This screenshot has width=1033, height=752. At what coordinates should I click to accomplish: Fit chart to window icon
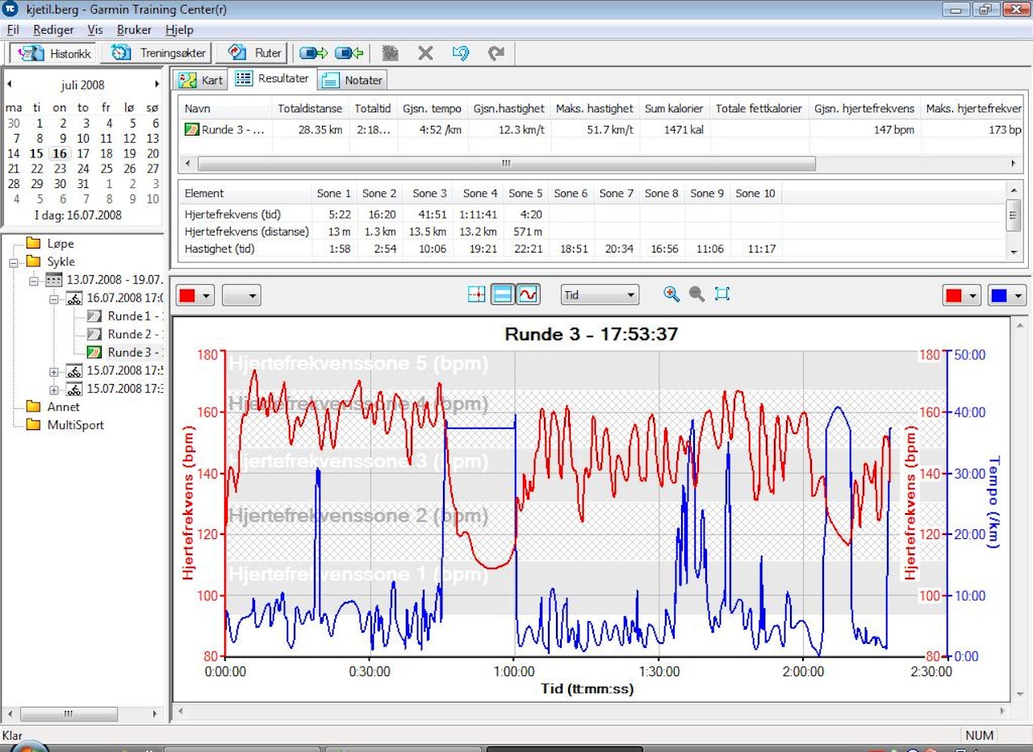click(722, 295)
